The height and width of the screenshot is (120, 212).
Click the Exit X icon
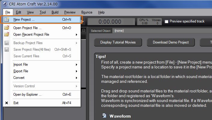coord(7,103)
